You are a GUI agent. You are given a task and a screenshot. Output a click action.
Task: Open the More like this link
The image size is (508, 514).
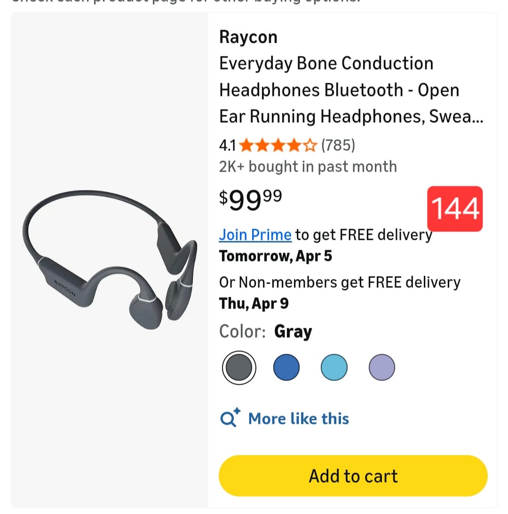point(298,419)
